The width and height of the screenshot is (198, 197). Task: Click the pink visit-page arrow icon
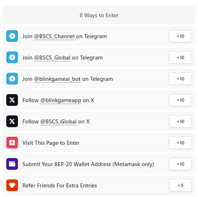coord(12,143)
